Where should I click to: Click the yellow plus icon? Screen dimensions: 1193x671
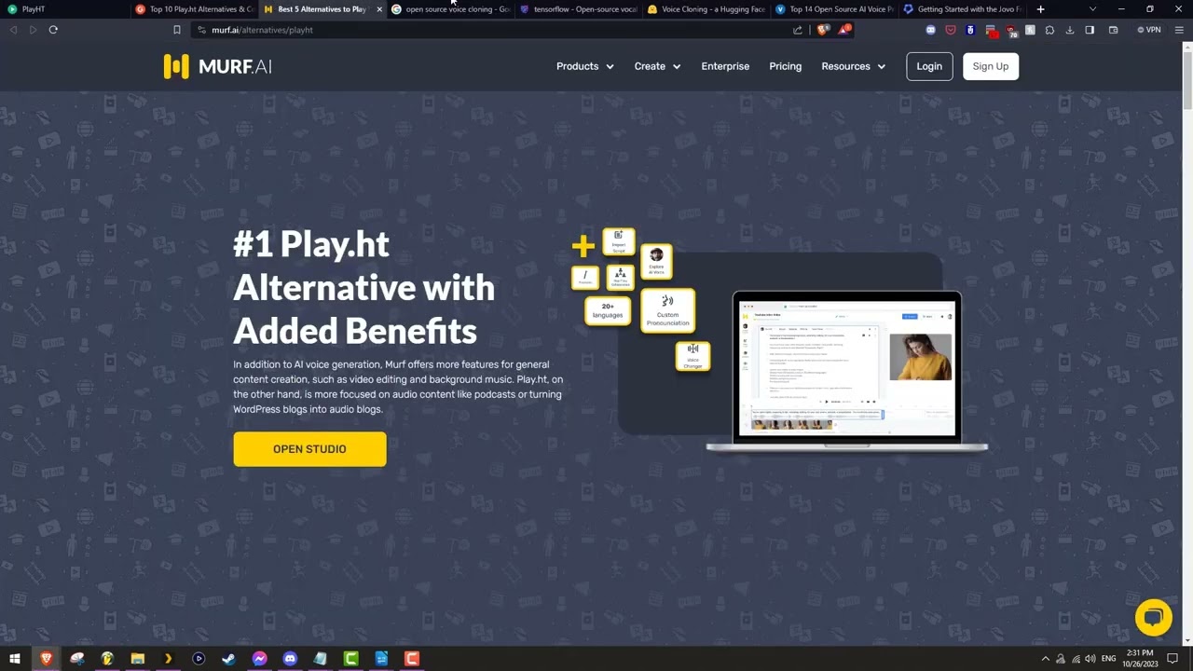583,246
